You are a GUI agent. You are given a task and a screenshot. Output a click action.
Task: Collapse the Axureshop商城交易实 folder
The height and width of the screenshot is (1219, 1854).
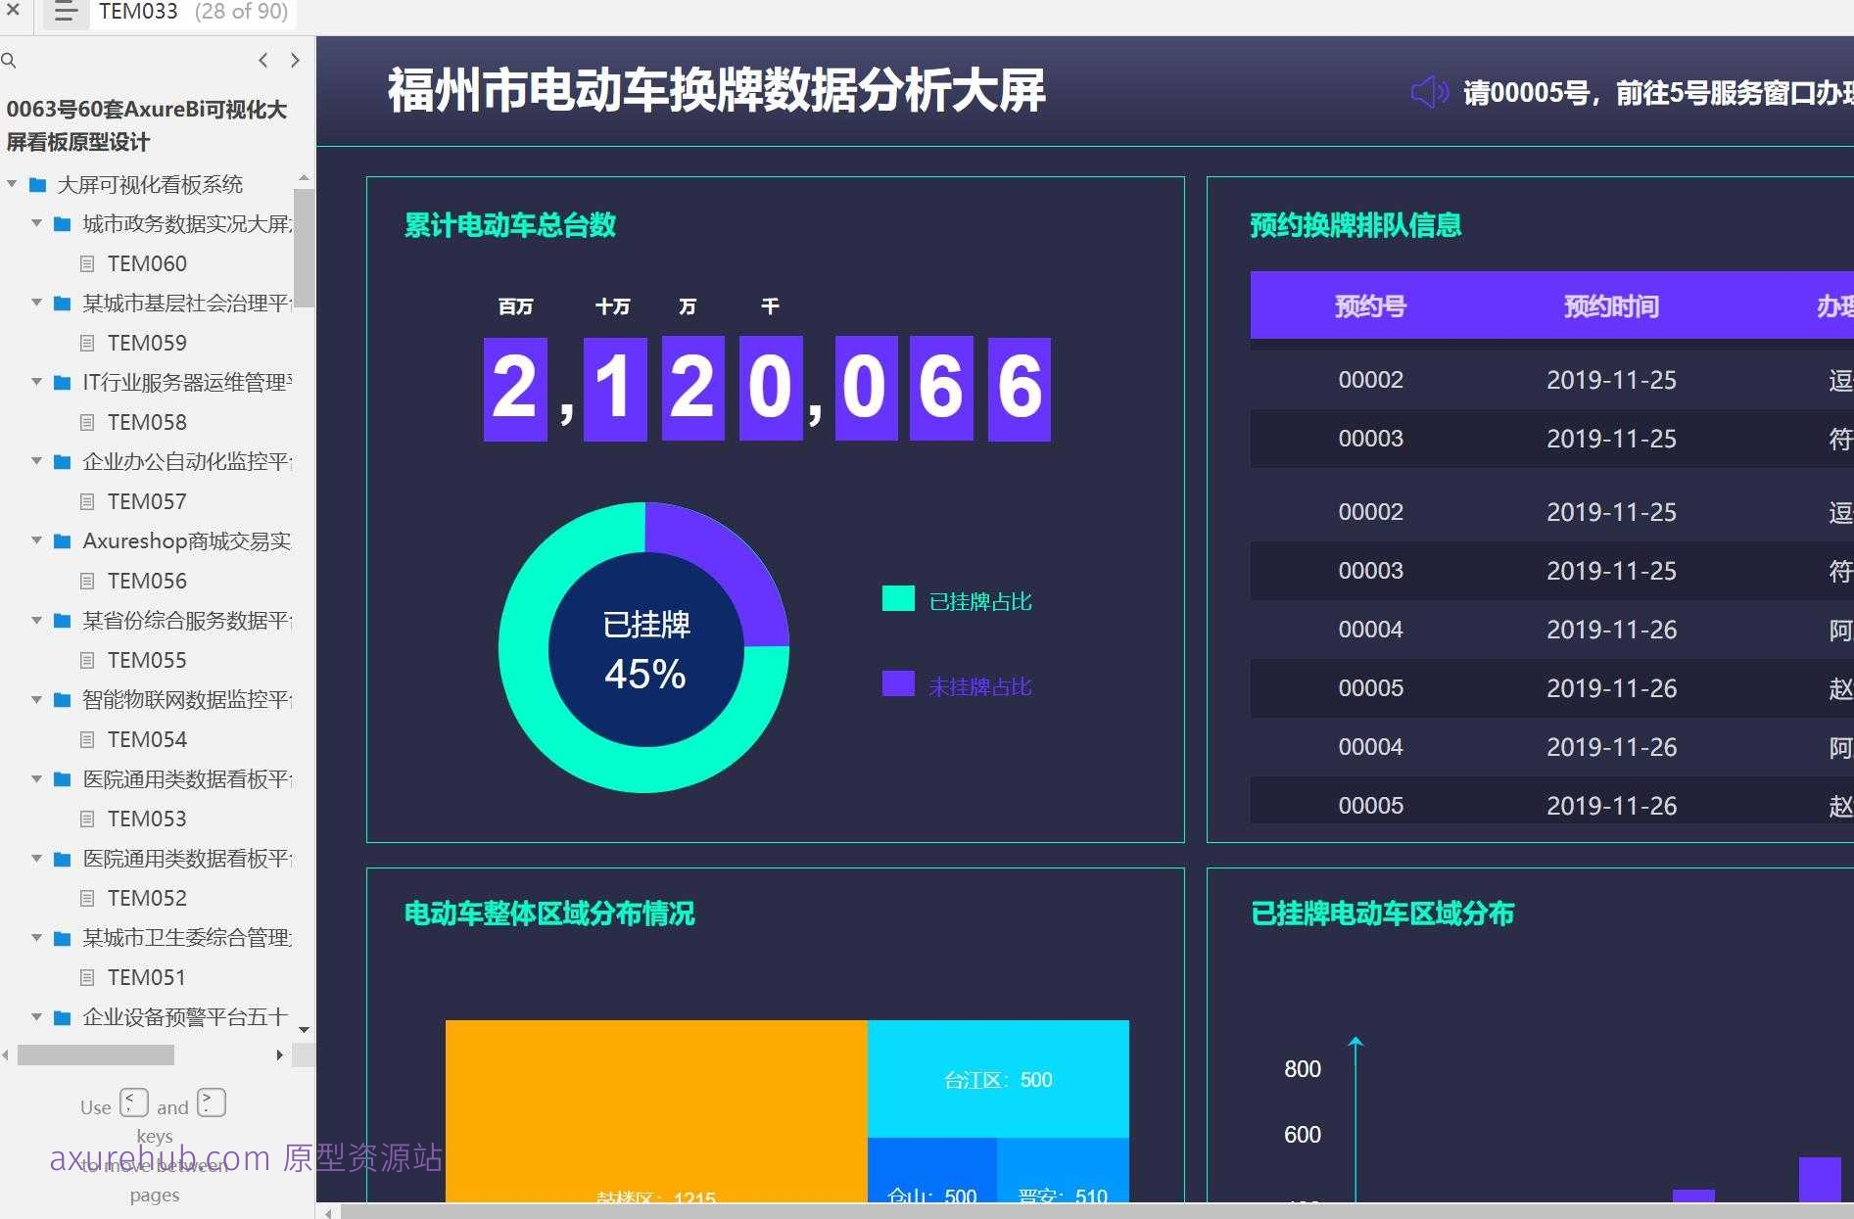tap(36, 540)
